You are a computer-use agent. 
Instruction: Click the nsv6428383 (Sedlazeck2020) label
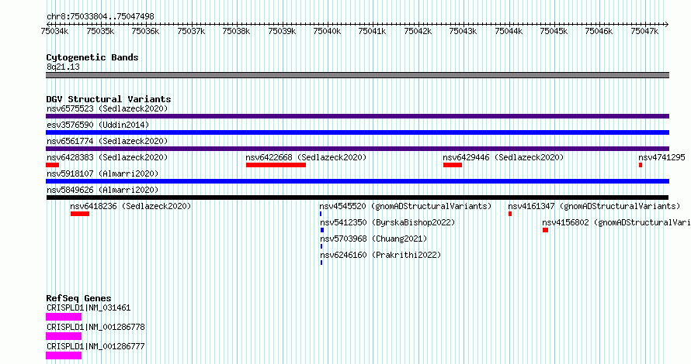(x=107, y=157)
